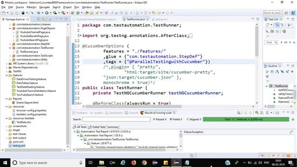Viewport: 297px width, 167px height.
Task: Click the green test progress bar
Action: tap(246, 119)
